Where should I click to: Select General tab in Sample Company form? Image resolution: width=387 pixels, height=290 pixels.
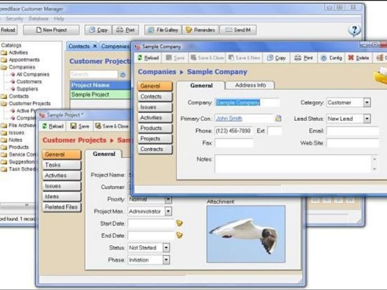[201, 86]
